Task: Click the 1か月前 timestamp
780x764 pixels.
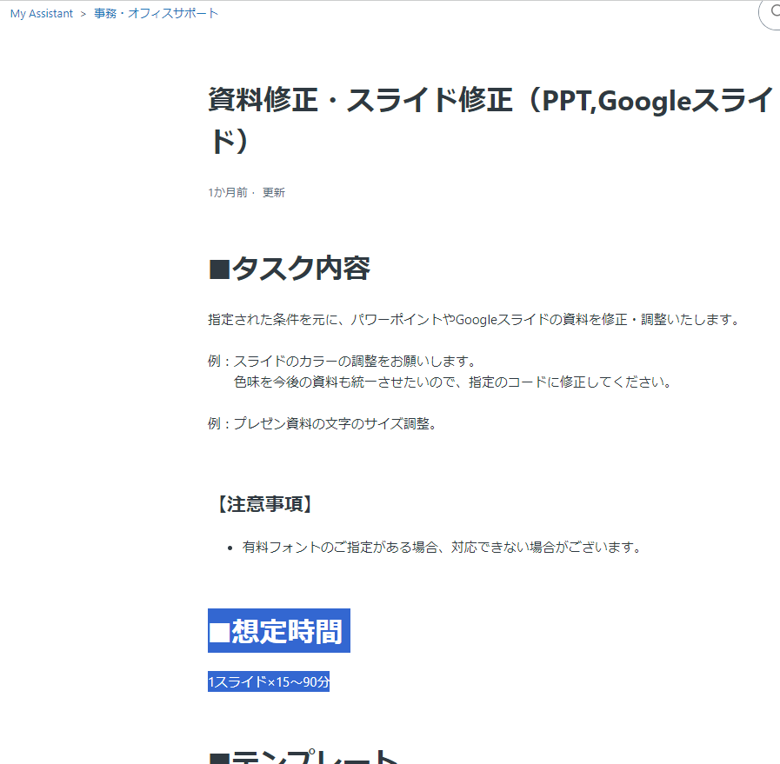Action: click(x=227, y=192)
